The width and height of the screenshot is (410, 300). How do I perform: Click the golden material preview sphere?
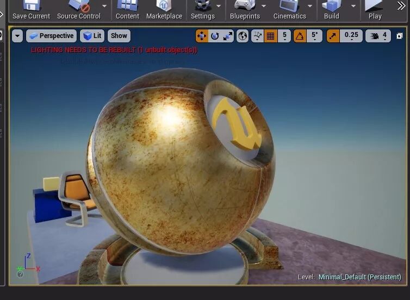tap(181, 162)
